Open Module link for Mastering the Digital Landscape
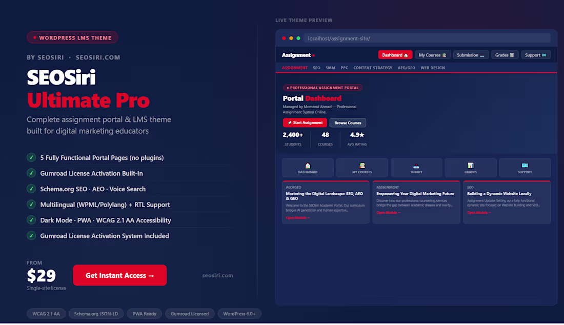The width and height of the screenshot is (564, 325). 297,218
